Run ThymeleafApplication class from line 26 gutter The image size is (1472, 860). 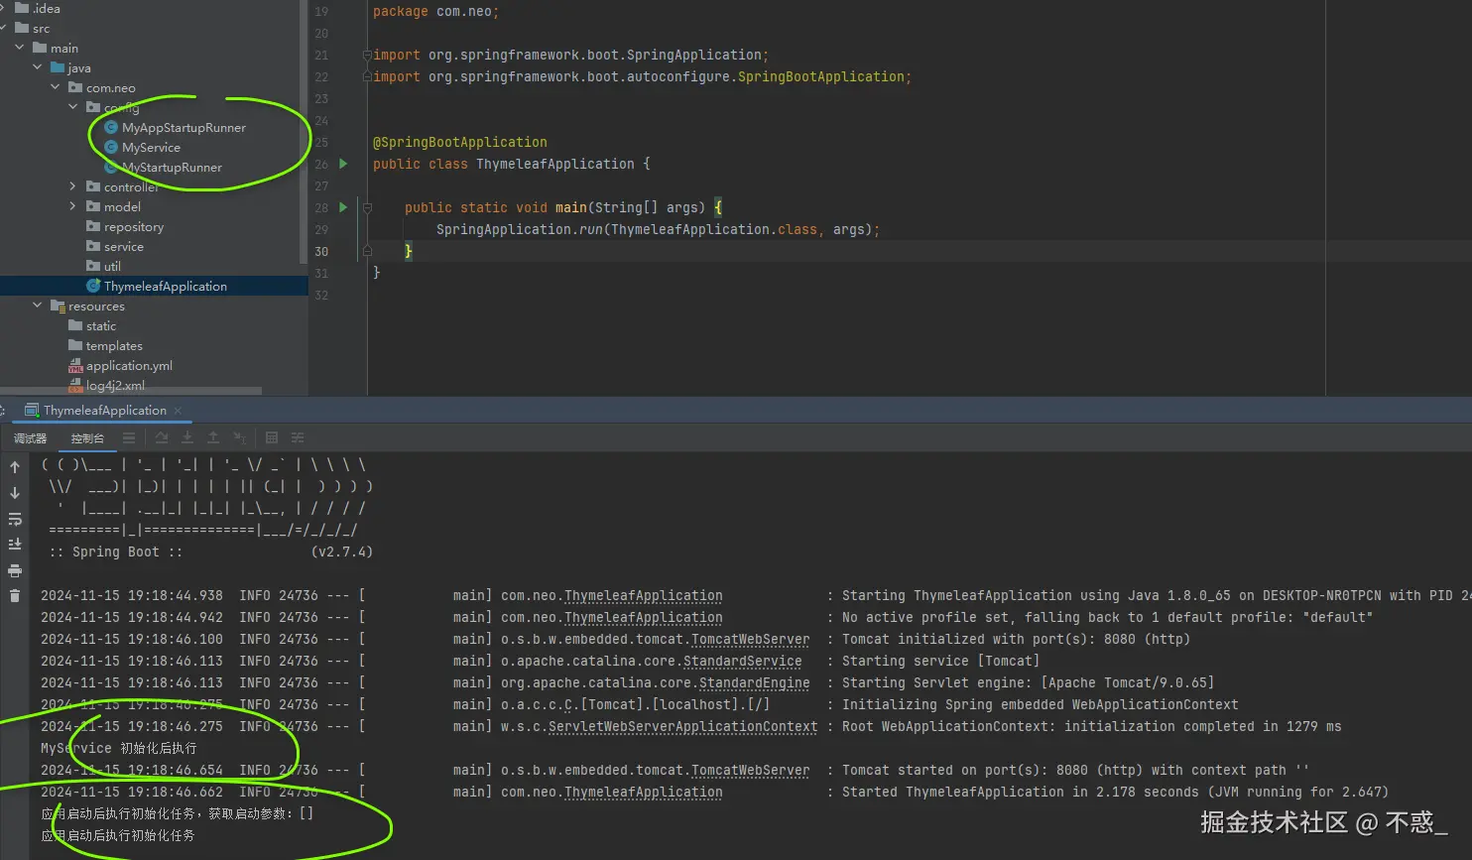pyautogui.click(x=343, y=164)
